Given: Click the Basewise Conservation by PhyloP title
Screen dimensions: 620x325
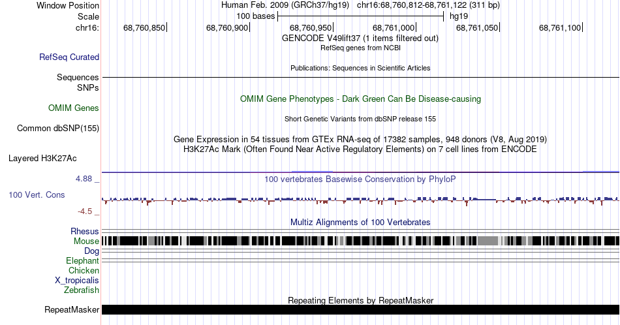Looking at the screenshot, I should [360, 179].
